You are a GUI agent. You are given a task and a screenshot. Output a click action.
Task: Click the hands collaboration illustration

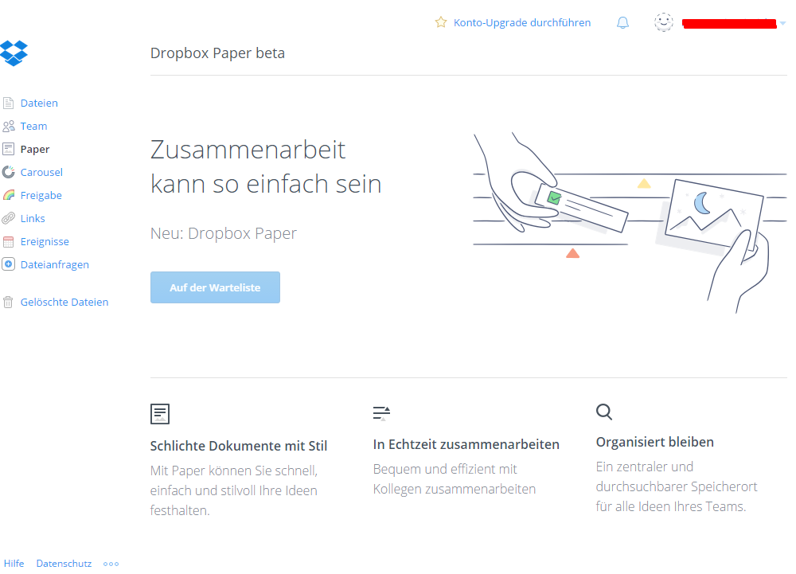click(621, 221)
